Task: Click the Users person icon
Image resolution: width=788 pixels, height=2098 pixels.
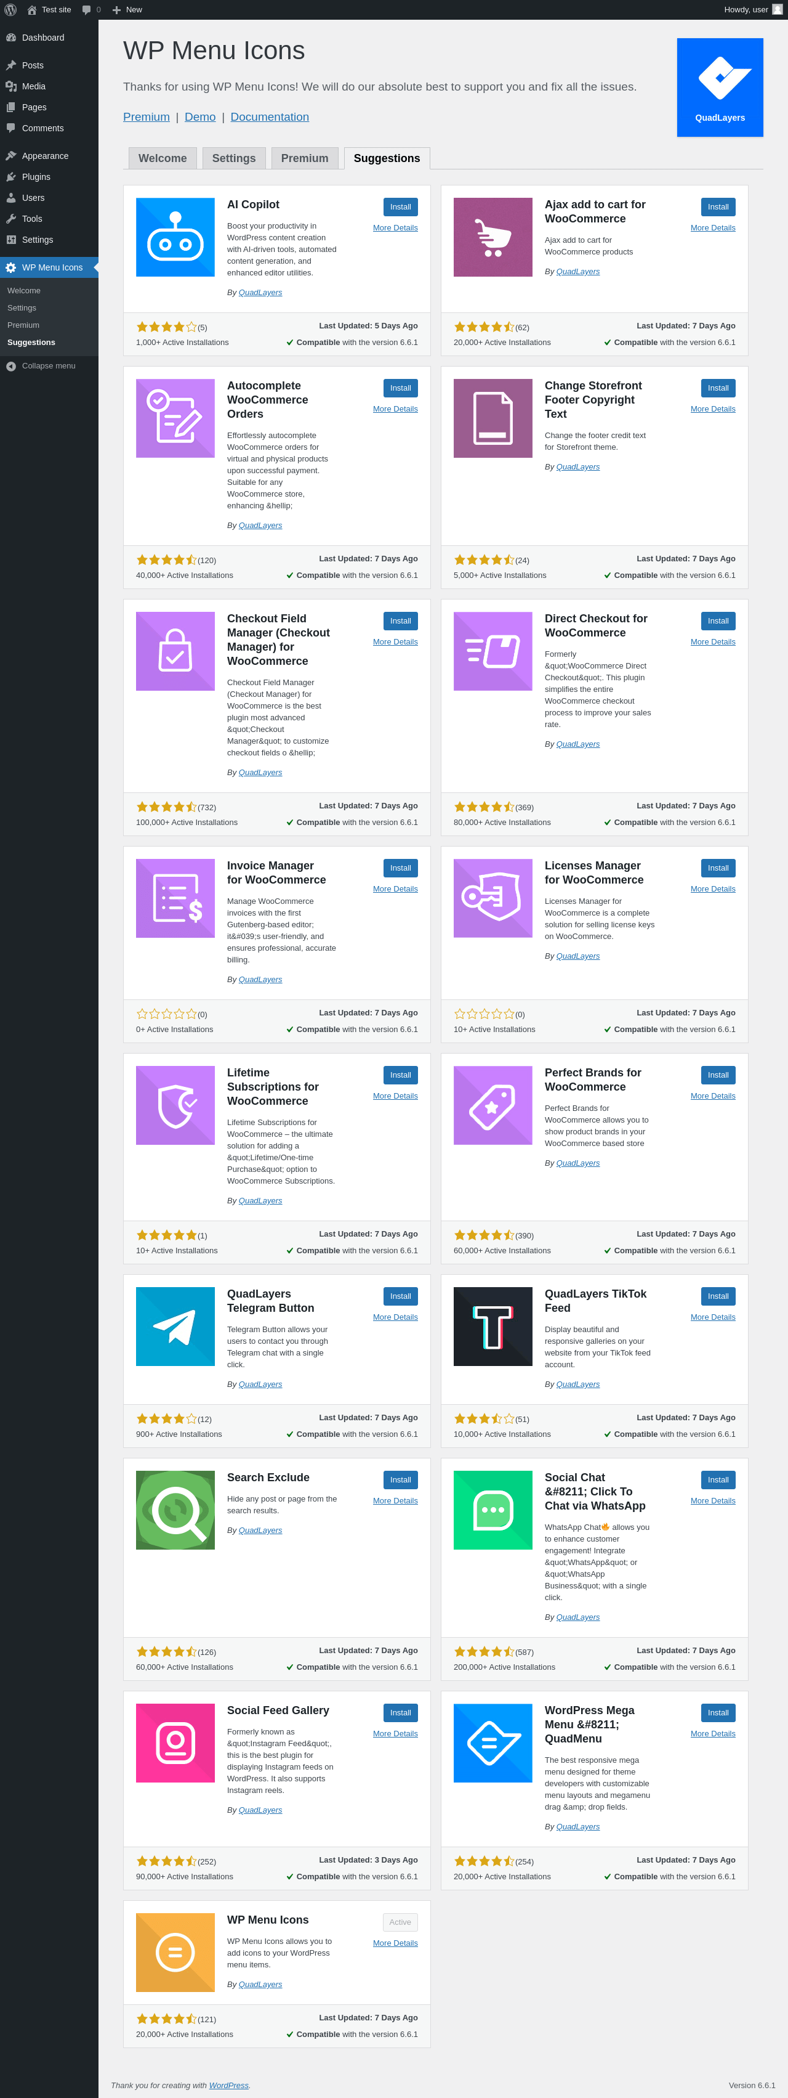Action: (x=10, y=198)
